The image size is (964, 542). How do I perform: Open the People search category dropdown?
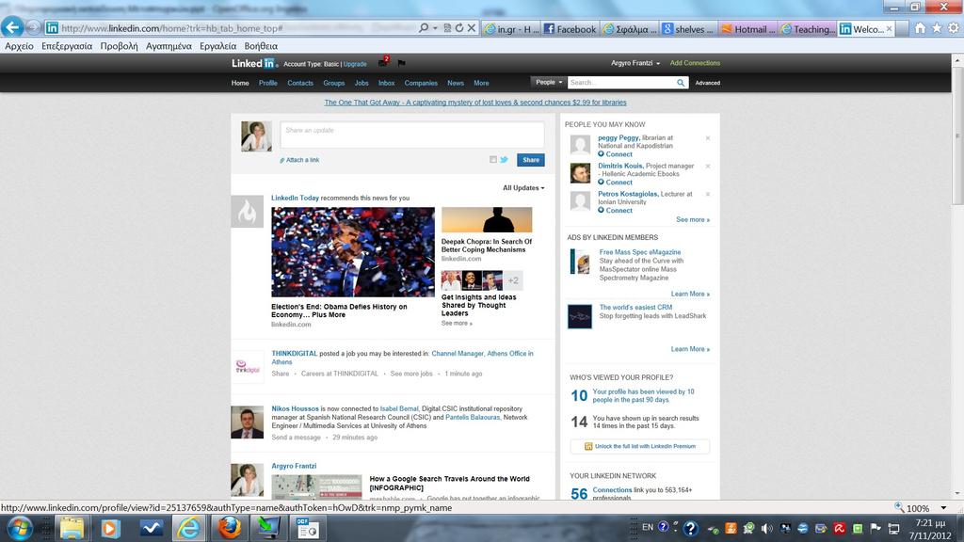coord(549,83)
